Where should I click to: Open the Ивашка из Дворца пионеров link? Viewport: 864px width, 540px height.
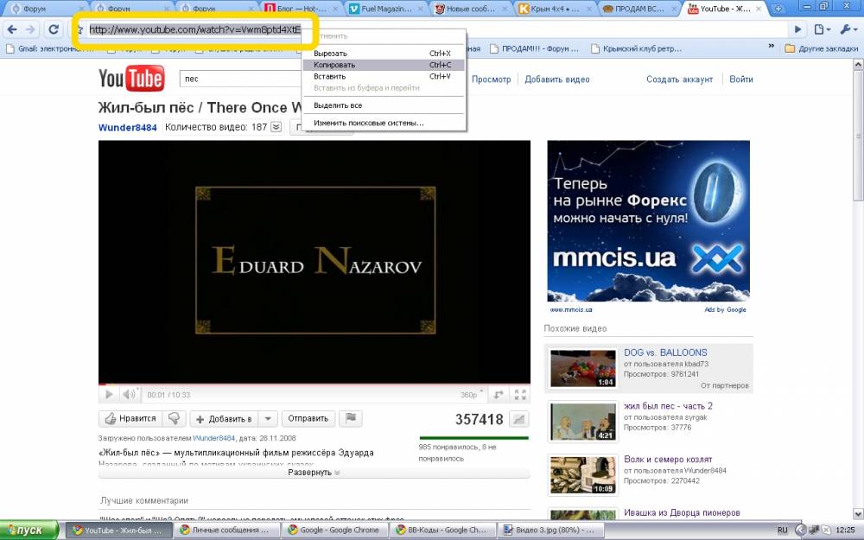682,513
